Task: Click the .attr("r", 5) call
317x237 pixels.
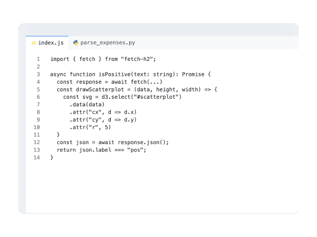Action: coord(90,128)
